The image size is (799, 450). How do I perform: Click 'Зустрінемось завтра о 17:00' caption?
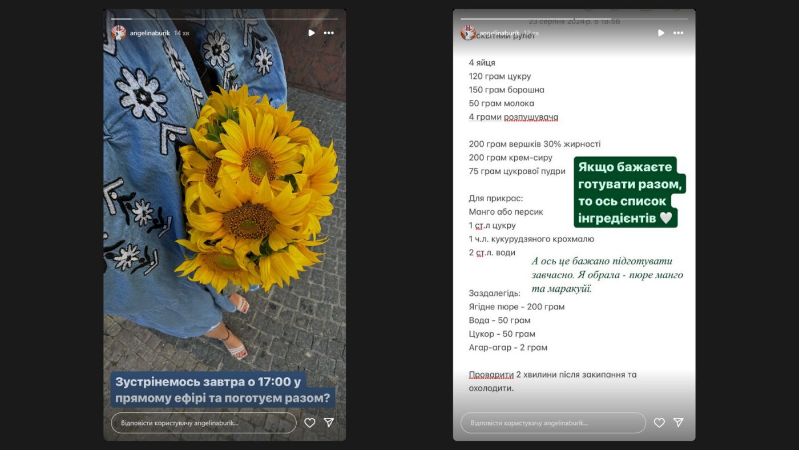pyautogui.click(x=223, y=389)
